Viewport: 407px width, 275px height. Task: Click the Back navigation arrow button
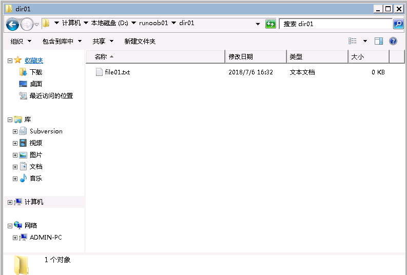(x=12, y=24)
